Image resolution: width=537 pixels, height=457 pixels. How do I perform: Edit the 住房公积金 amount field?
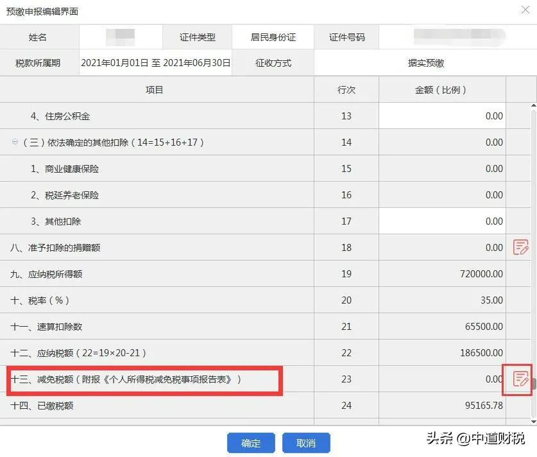pyautogui.click(x=442, y=116)
